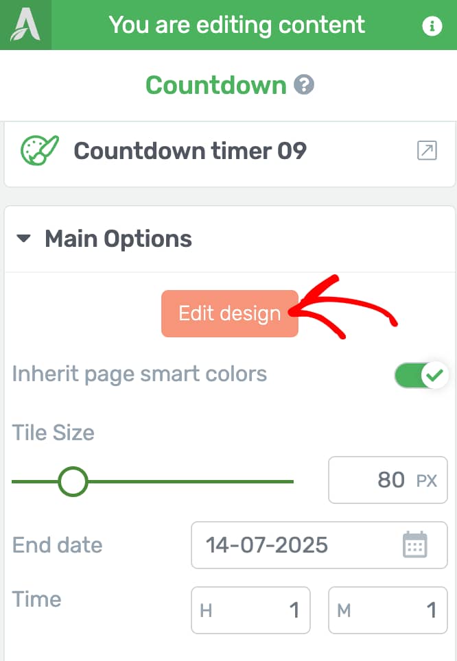
Task: Focus the hours H time field
Action: tap(250, 610)
